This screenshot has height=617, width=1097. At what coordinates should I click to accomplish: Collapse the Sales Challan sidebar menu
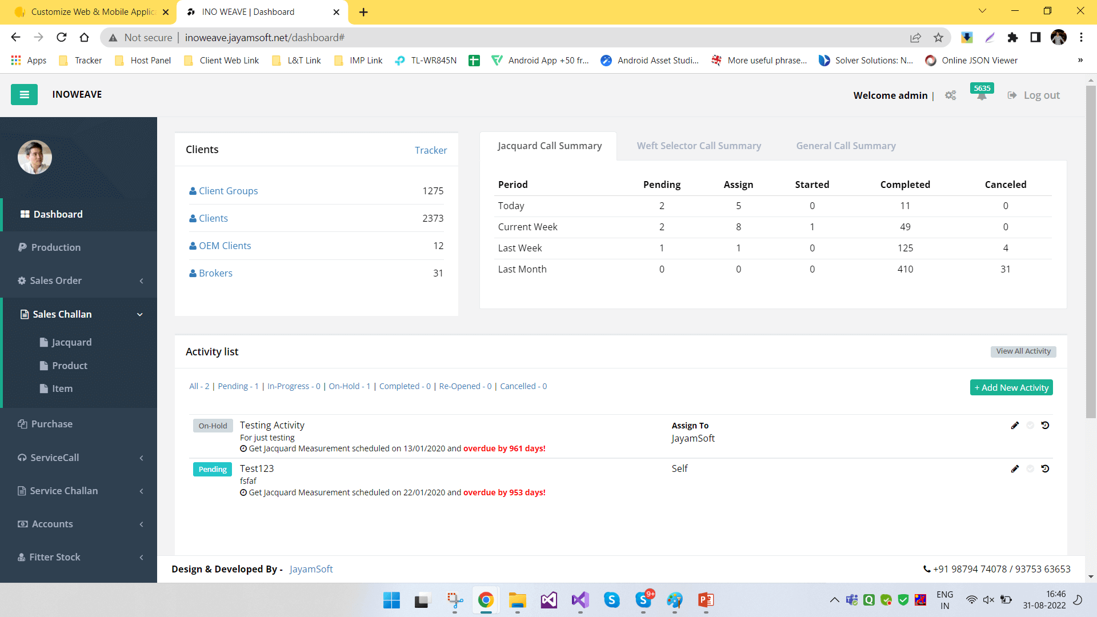[79, 314]
